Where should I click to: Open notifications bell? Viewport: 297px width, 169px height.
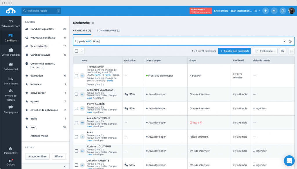tap(283, 11)
